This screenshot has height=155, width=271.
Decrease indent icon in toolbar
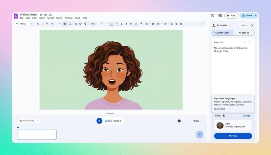pos(171,24)
